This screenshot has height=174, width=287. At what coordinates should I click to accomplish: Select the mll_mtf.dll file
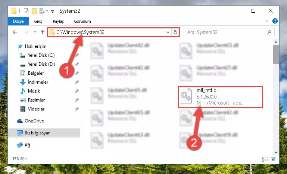click(x=221, y=97)
